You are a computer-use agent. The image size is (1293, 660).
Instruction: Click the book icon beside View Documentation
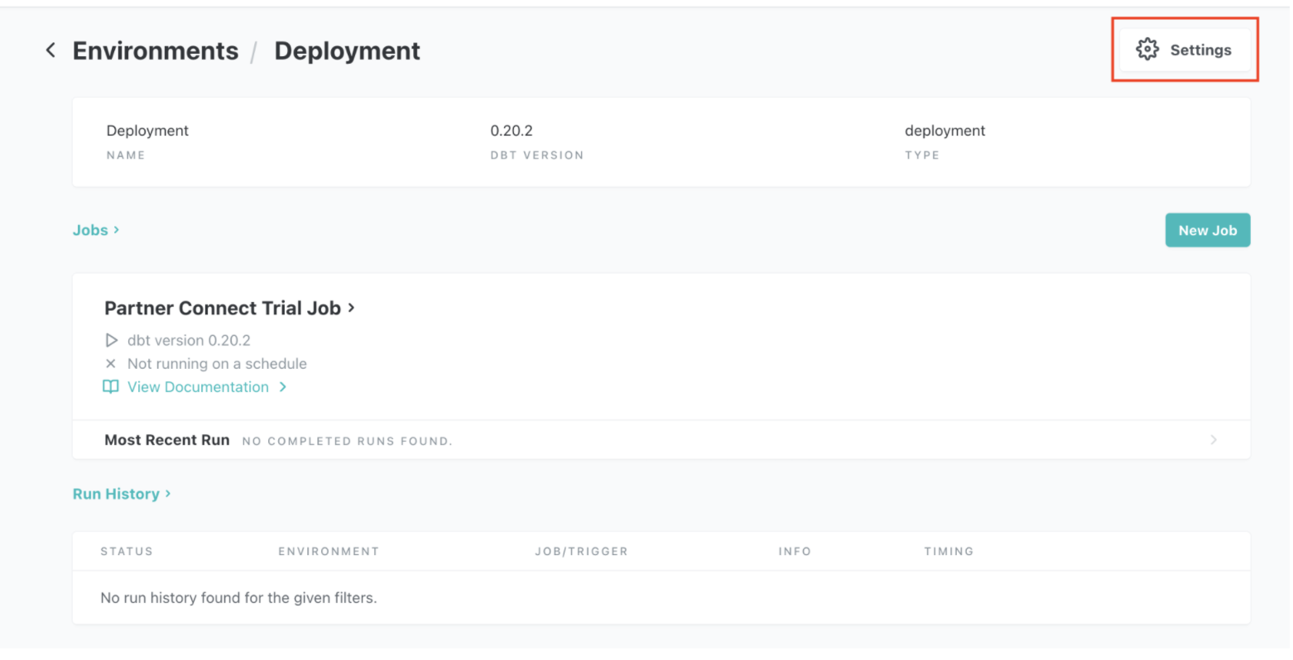pyautogui.click(x=110, y=387)
